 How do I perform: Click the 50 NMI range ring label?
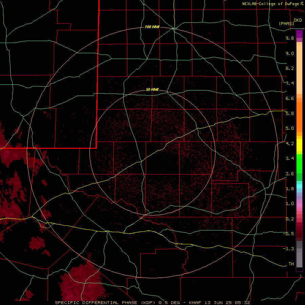click(x=152, y=89)
